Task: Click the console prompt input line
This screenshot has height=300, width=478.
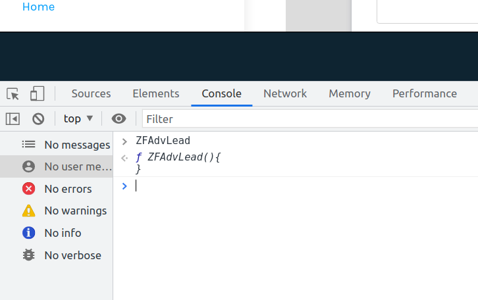Action: pyautogui.click(x=296, y=186)
